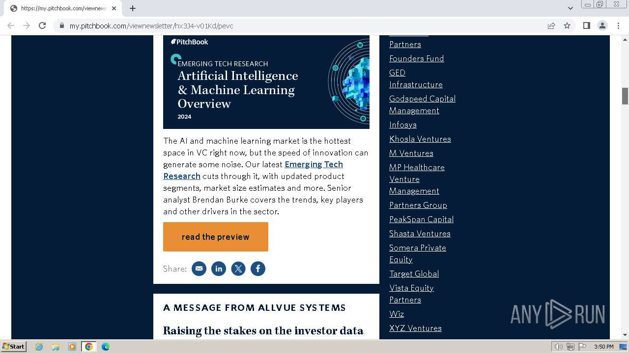The height and width of the screenshot is (353, 629).
Task: Open the AI & Machine Learning banner image
Action: 266,82
